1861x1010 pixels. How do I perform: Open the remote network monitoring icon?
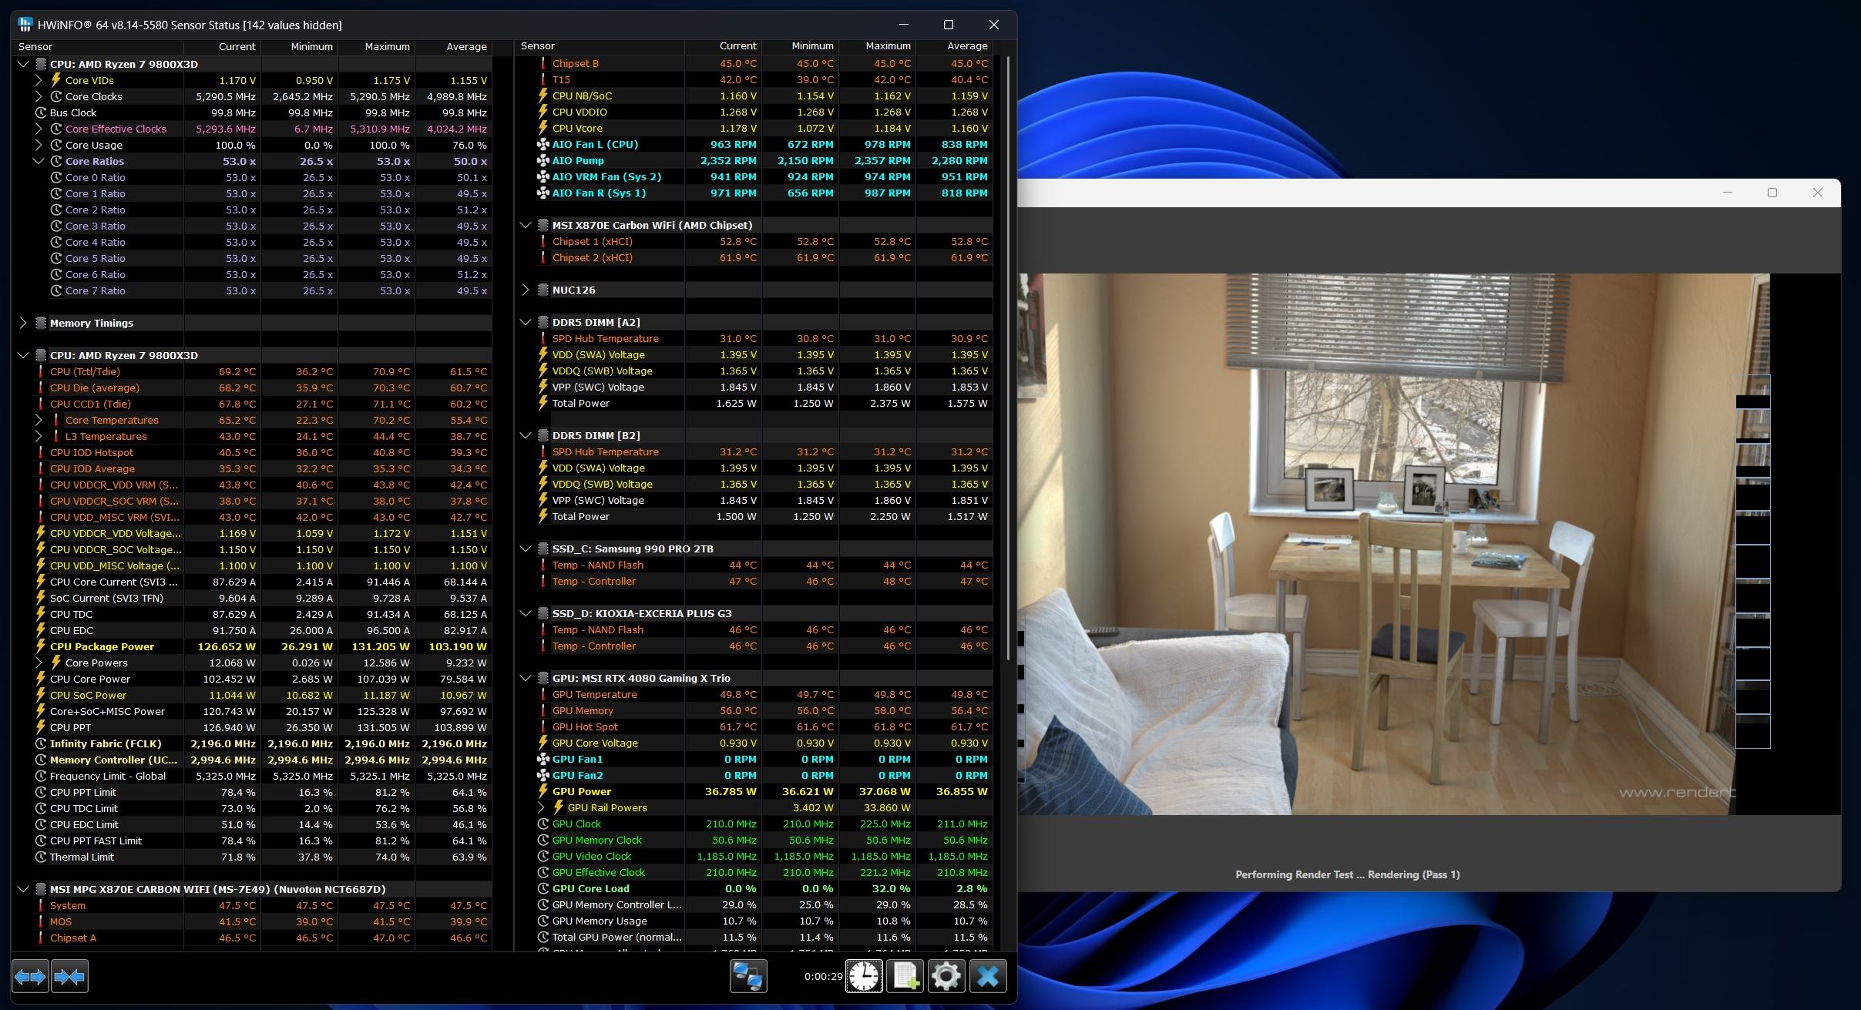click(x=747, y=977)
